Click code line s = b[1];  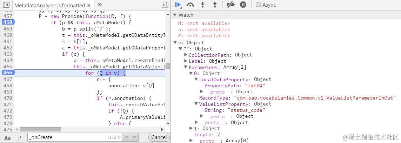75,41
